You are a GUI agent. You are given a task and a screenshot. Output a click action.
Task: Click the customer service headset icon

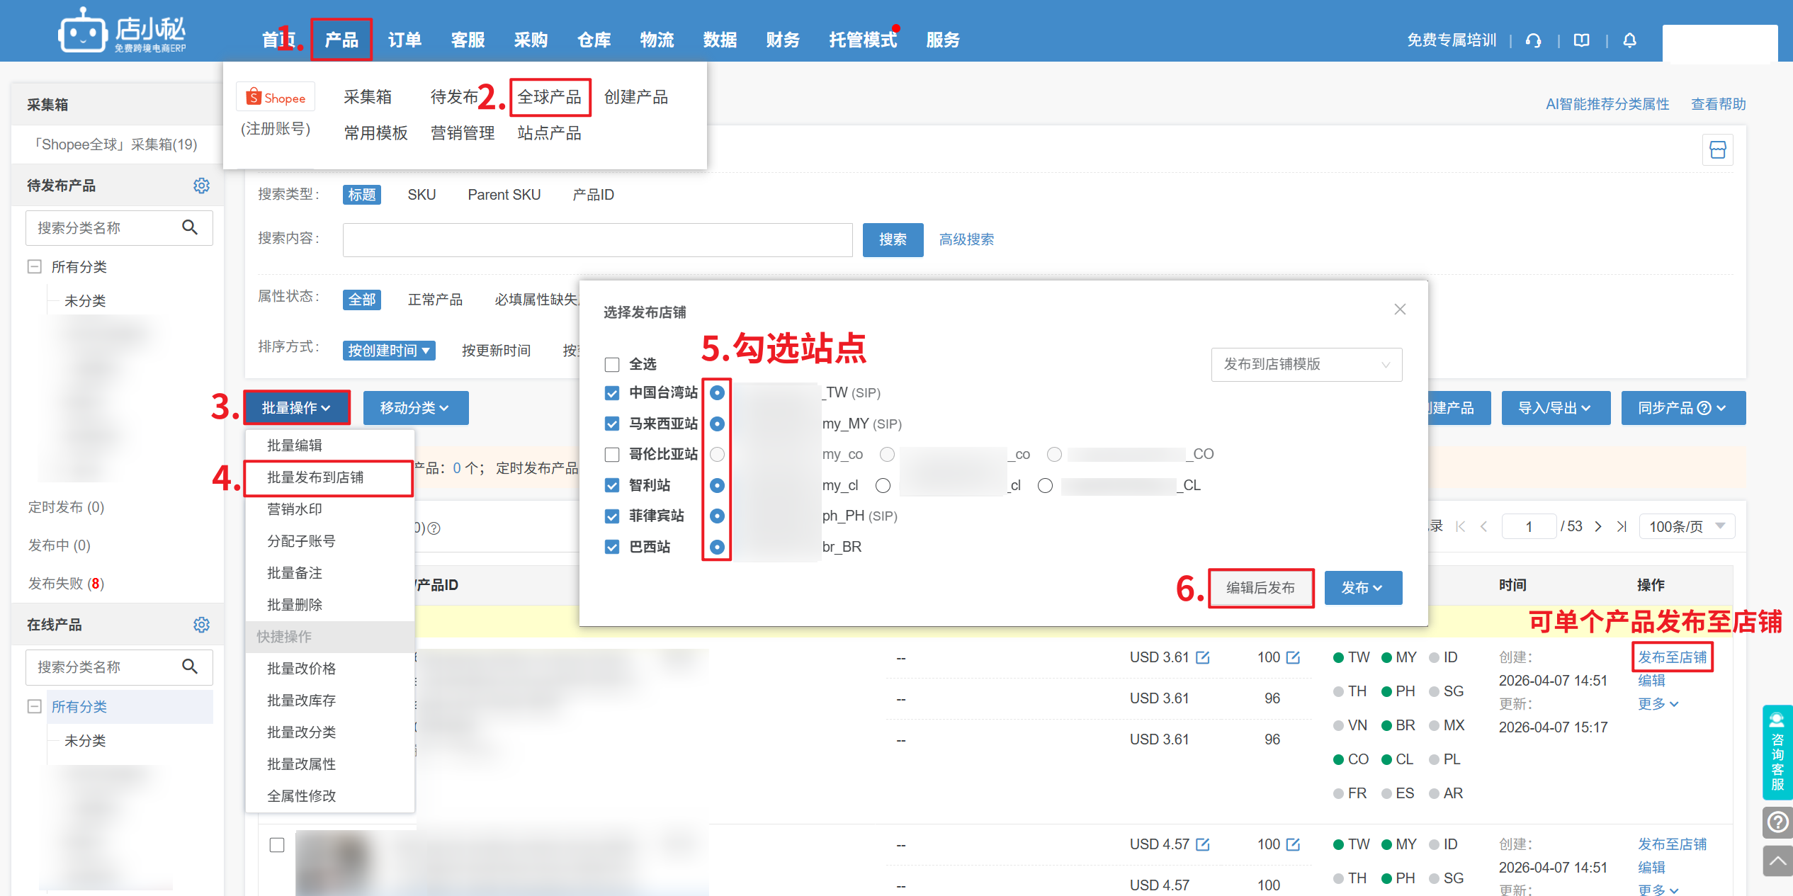[x=1534, y=40]
